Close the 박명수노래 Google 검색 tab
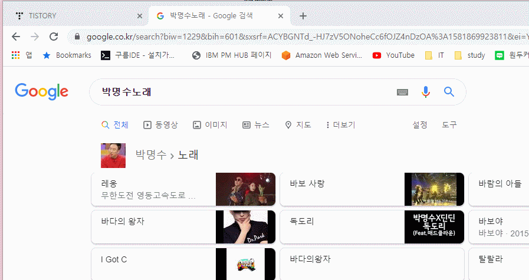Screen dimensions: 529x280 (280, 16)
